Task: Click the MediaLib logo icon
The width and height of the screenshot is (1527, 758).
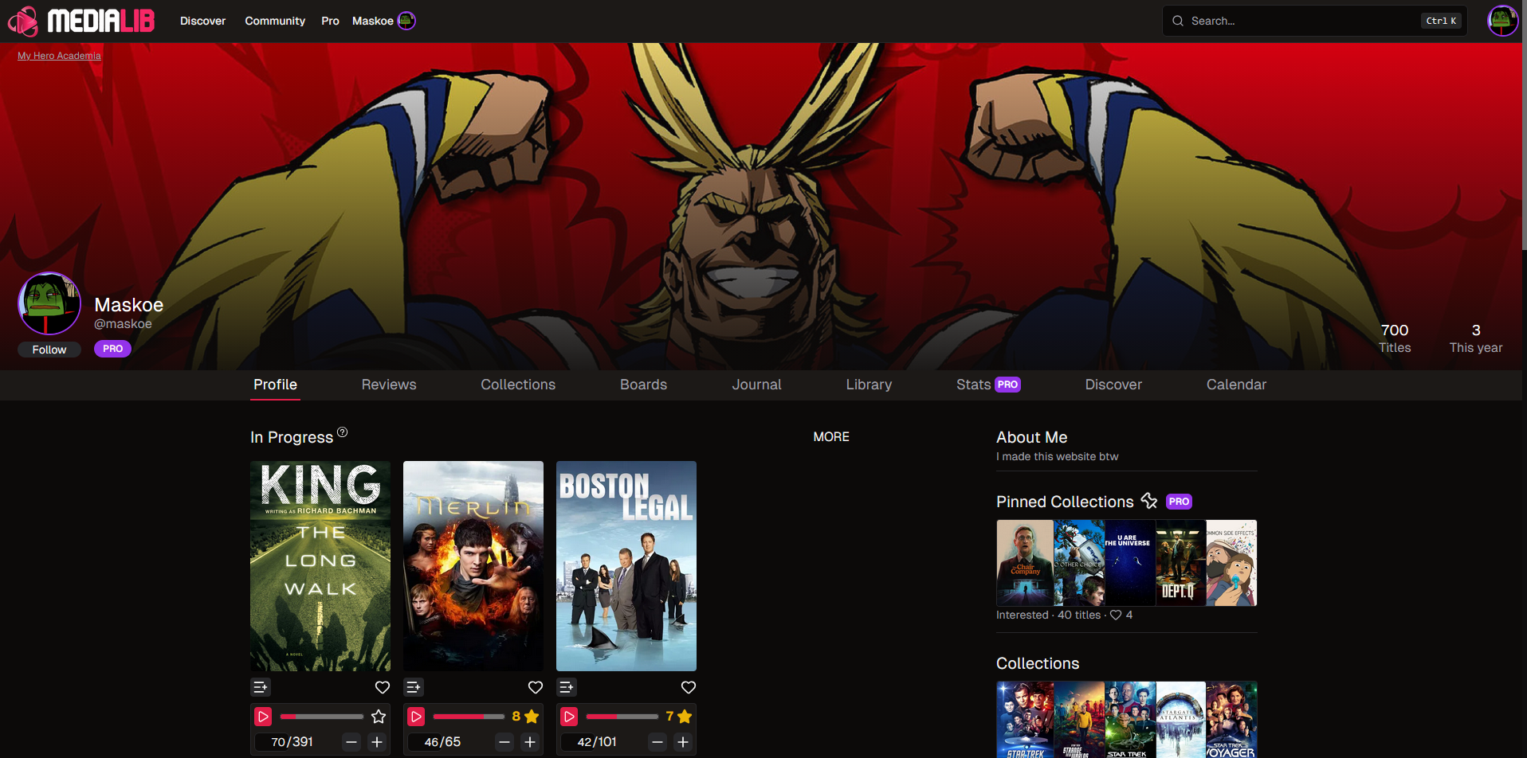Action: point(24,21)
